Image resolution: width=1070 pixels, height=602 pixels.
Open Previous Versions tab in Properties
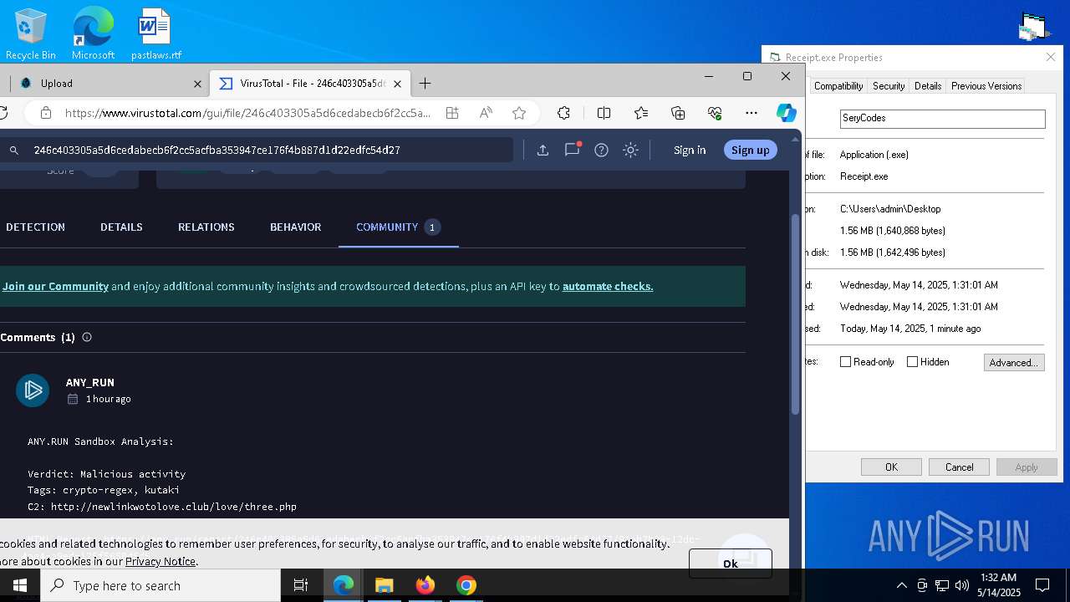point(986,86)
